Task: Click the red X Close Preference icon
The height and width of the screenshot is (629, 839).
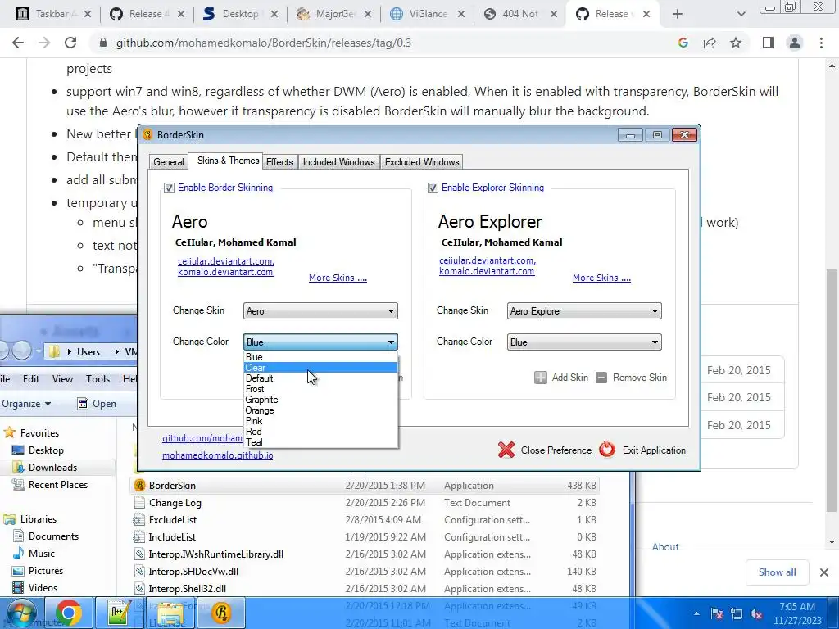Action: [506, 450]
